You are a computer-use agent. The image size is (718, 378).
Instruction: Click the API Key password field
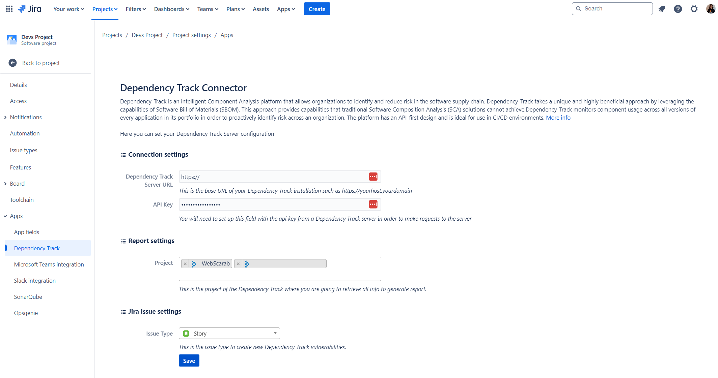[280, 204]
